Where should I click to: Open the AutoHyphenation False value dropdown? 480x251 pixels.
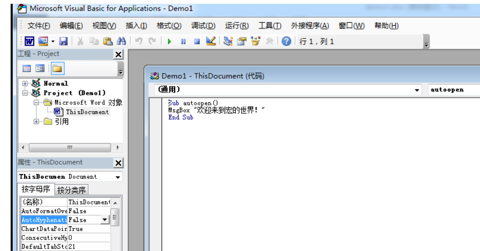click(105, 220)
